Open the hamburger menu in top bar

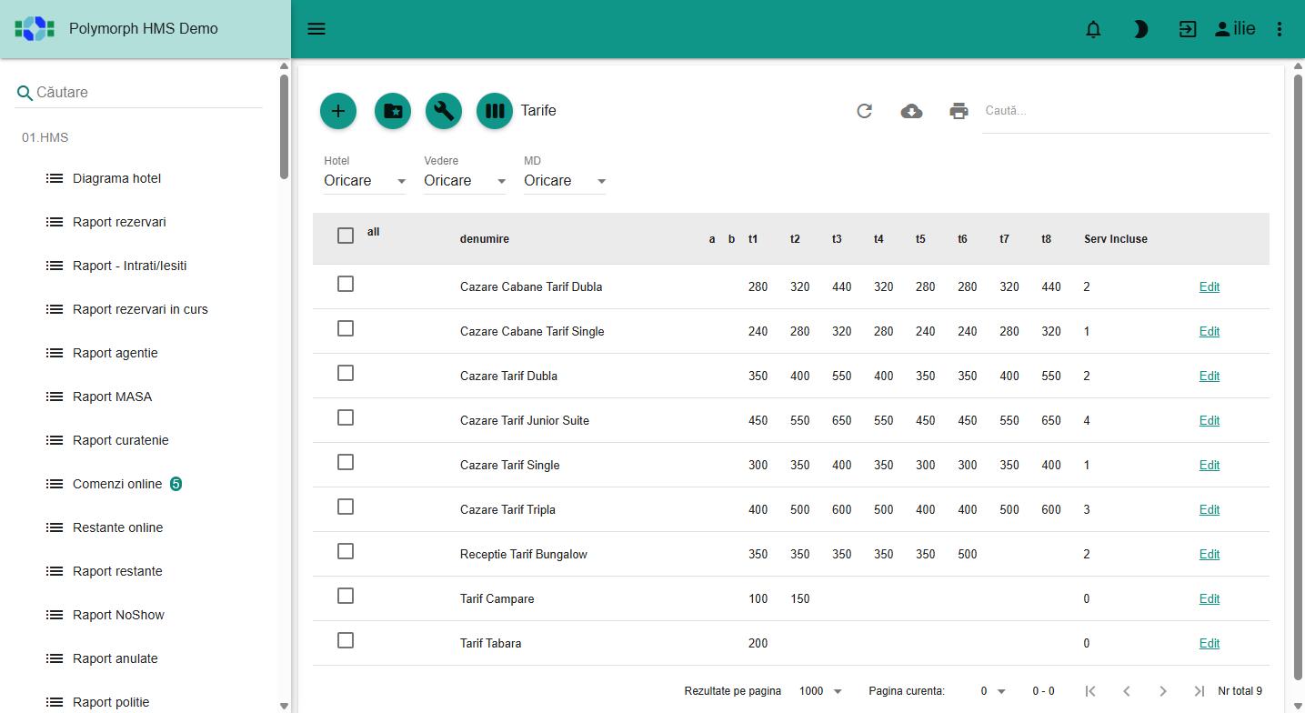316,29
